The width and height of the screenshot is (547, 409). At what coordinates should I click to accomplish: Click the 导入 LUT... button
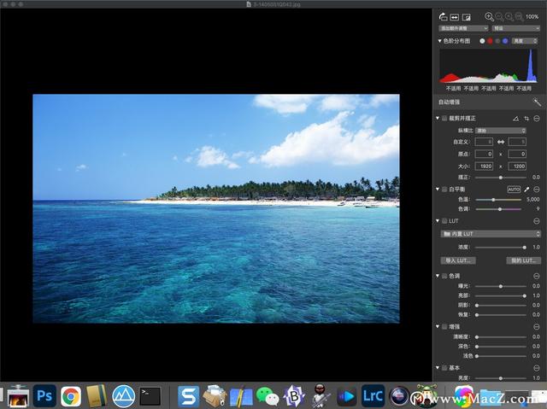click(x=458, y=260)
